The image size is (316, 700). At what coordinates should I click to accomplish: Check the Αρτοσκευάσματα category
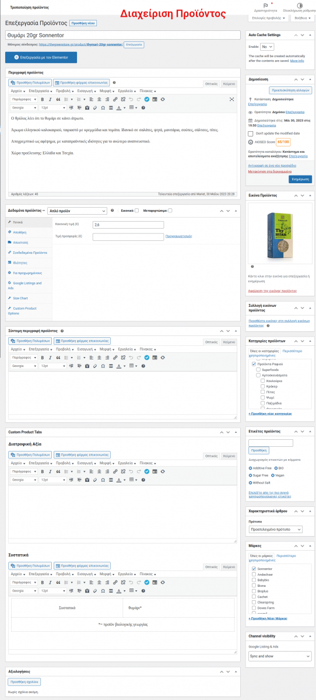pyautogui.click(x=258, y=375)
